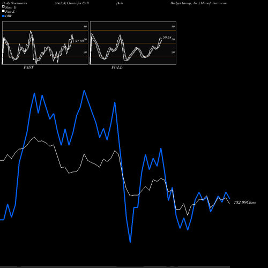Click the Fast K legend swatch
Viewport: 268px width, 268px height.
click(x=3, y=11)
